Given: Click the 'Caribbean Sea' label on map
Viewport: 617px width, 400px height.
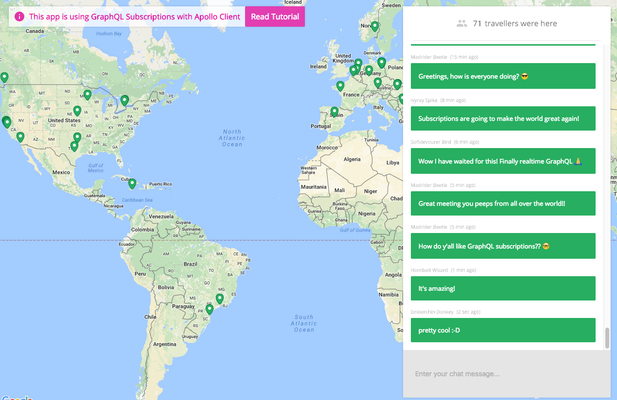Looking at the screenshot, I should point(137,200).
